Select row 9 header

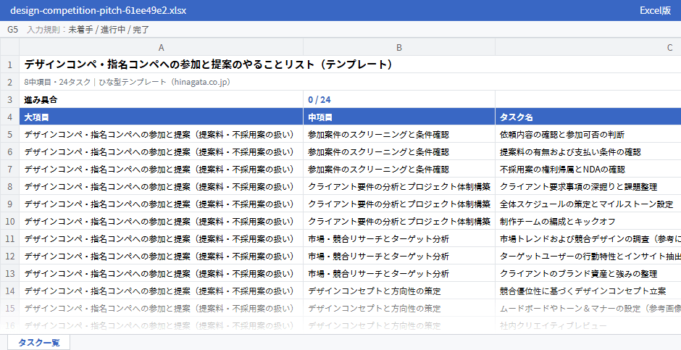click(x=9, y=204)
